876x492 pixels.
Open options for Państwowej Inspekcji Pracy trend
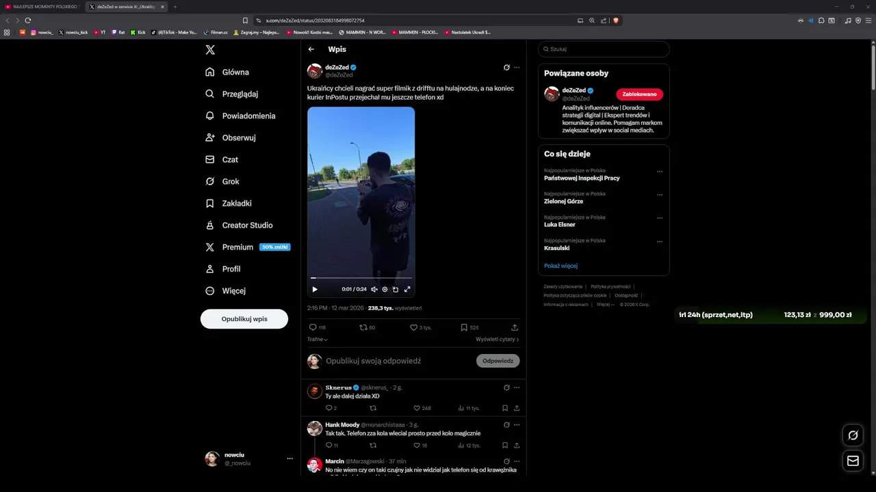660,172
